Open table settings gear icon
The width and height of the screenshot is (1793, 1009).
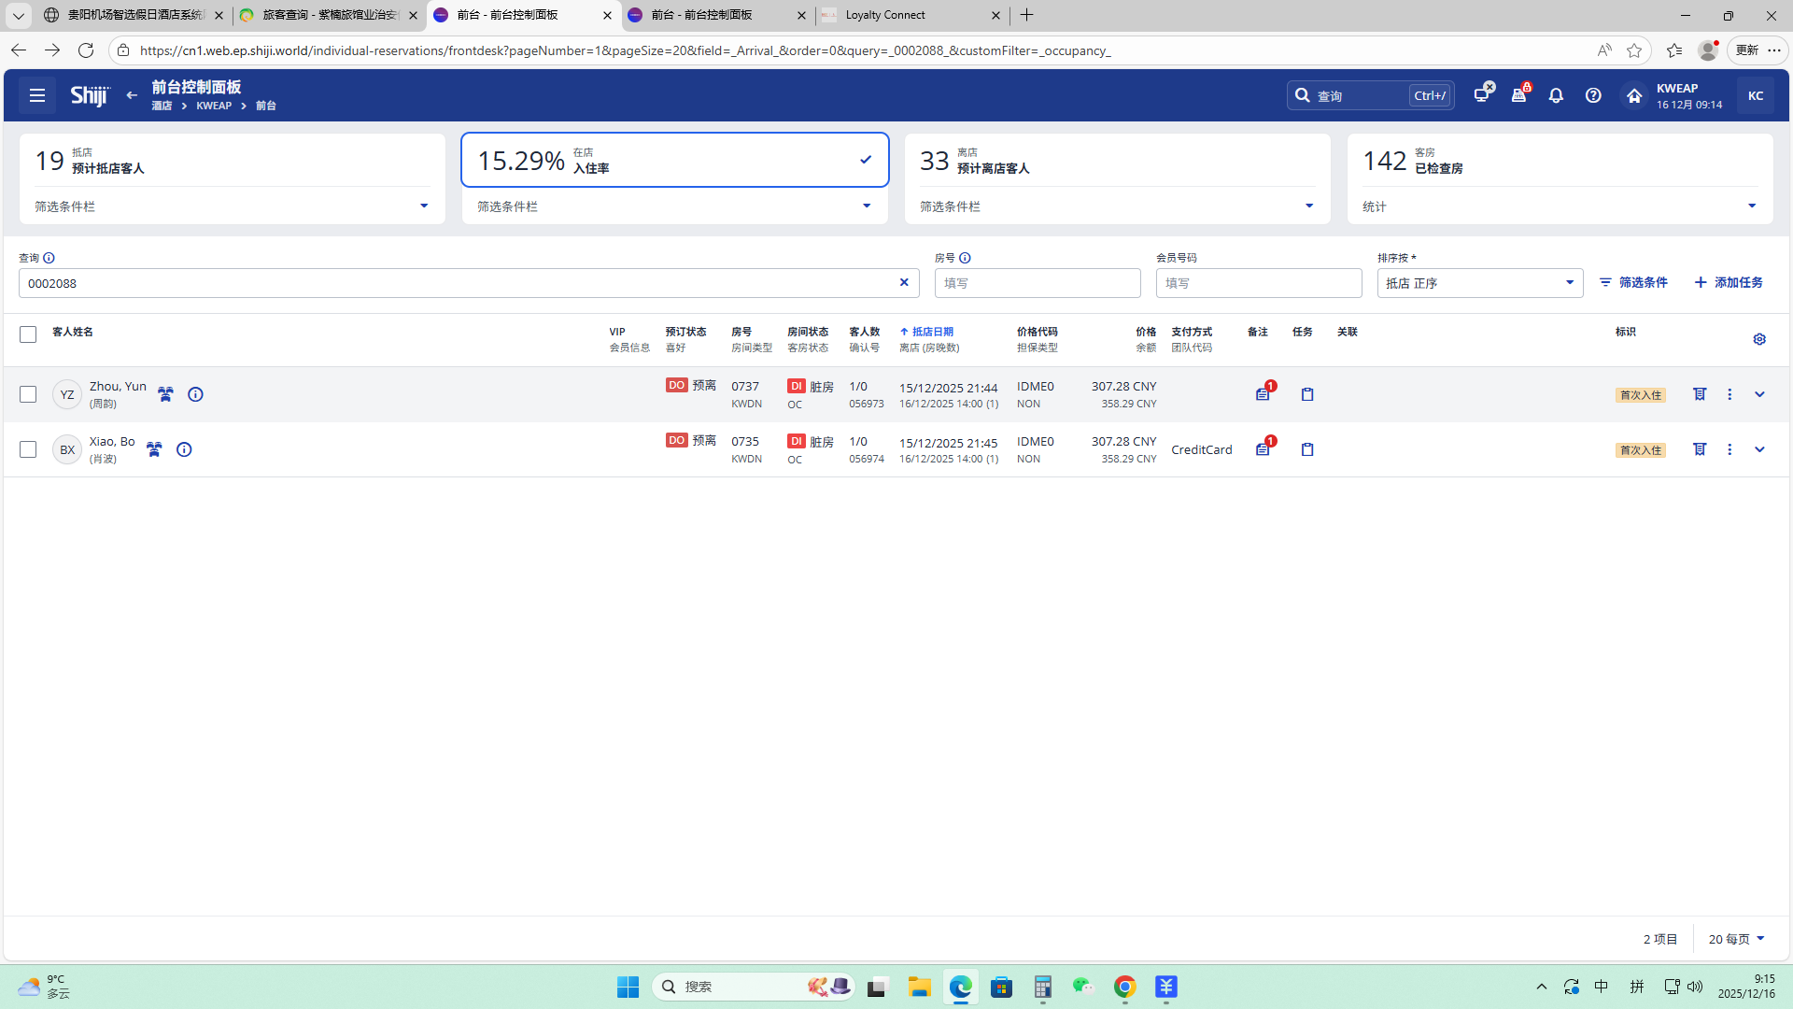[x=1759, y=339]
